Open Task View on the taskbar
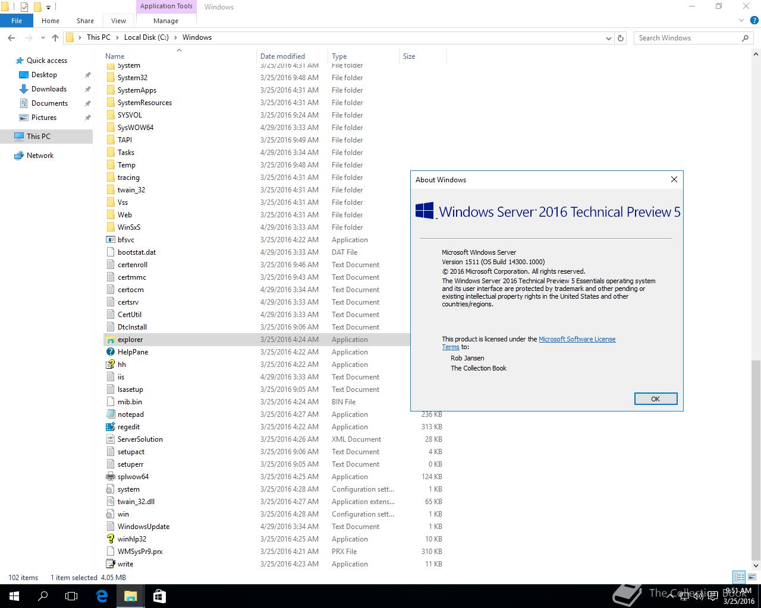761x608 pixels. [x=71, y=596]
